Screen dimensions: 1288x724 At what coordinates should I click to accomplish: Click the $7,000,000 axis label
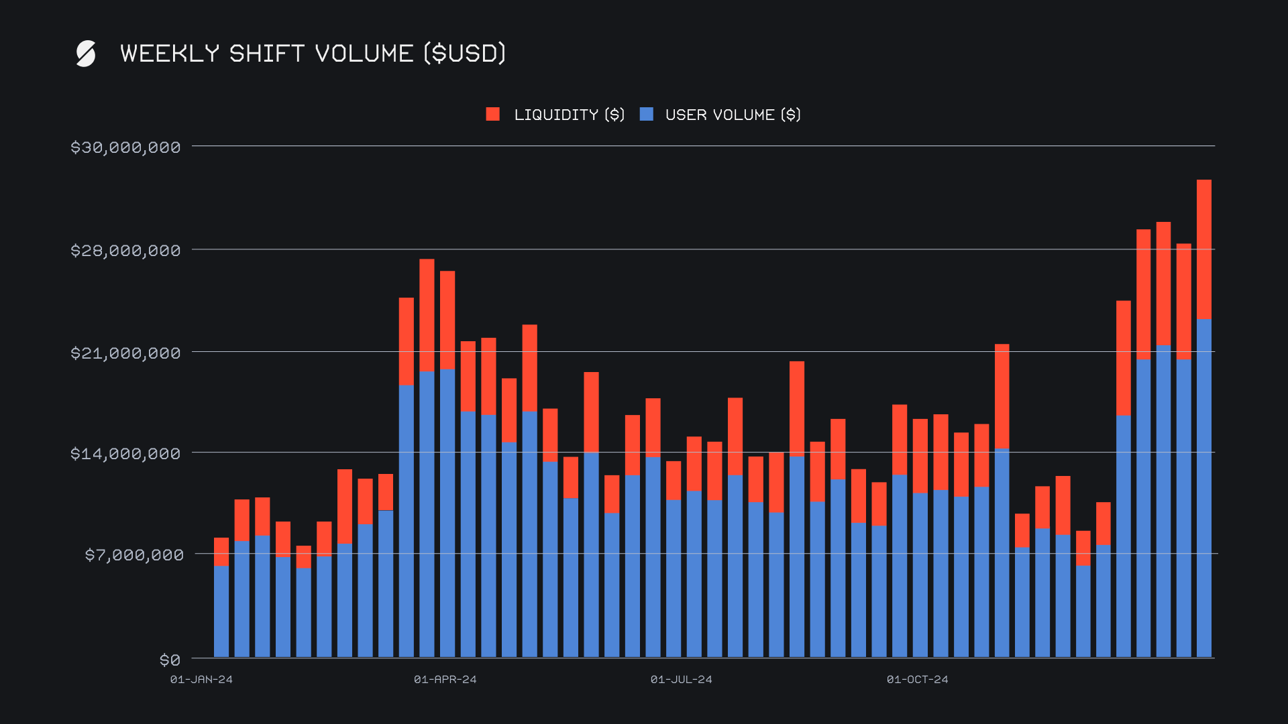[133, 555]
